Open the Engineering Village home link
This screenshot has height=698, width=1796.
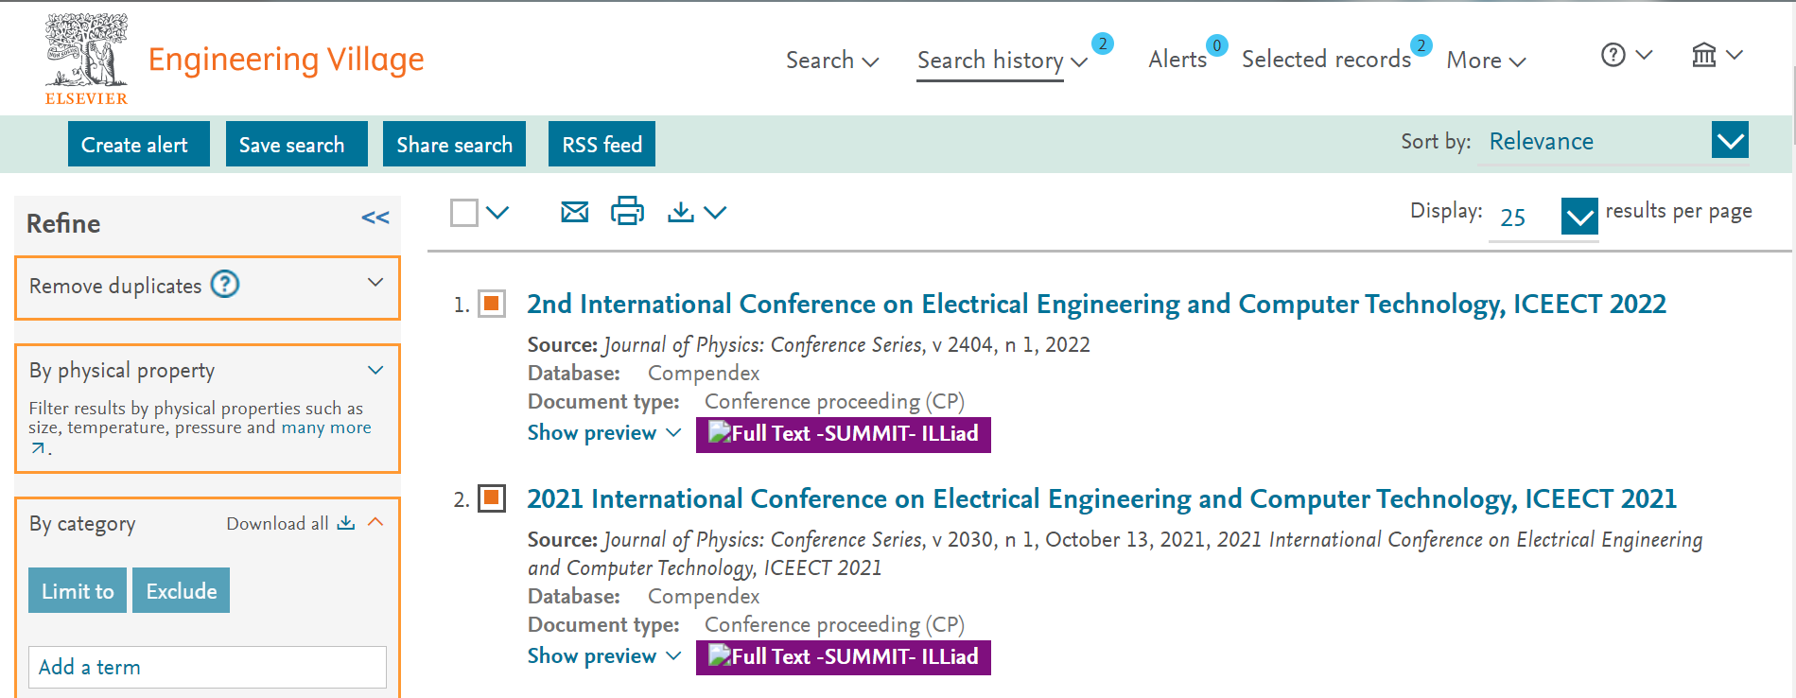(x=286, y=60)
